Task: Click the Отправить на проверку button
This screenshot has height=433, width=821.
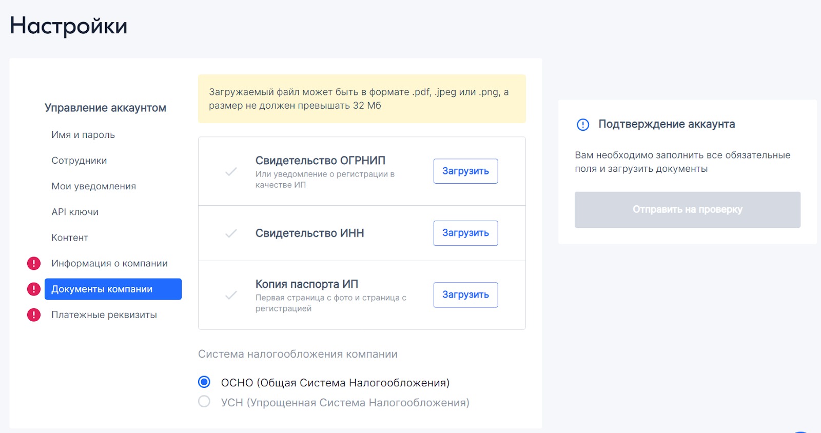Action: (x=688, y=209)
